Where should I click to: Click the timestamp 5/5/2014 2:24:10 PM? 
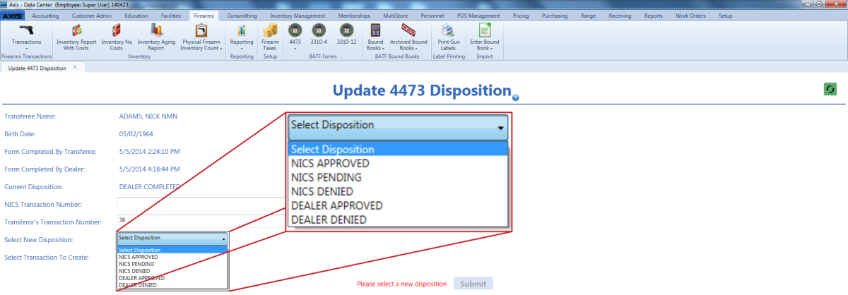pos(149,151)
